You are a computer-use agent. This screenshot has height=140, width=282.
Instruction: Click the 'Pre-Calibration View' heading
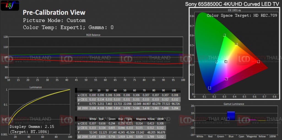(x=54, y=13)
